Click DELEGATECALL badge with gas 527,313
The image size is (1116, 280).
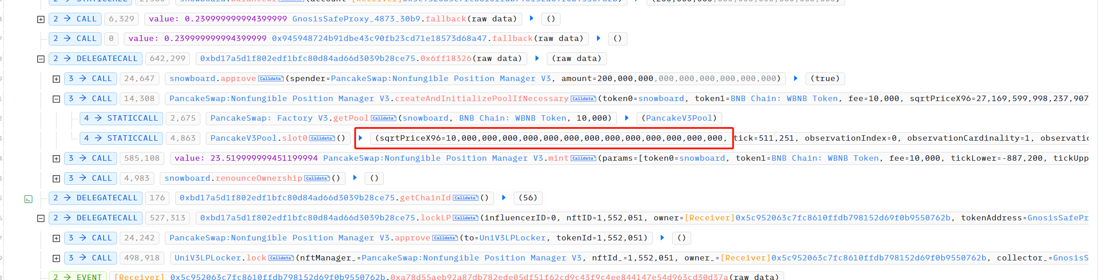[96, 218]
